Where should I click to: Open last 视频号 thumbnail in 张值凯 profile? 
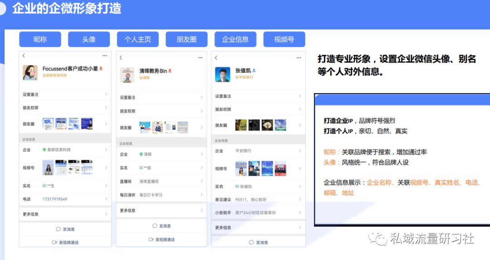[x=280, y=169]
